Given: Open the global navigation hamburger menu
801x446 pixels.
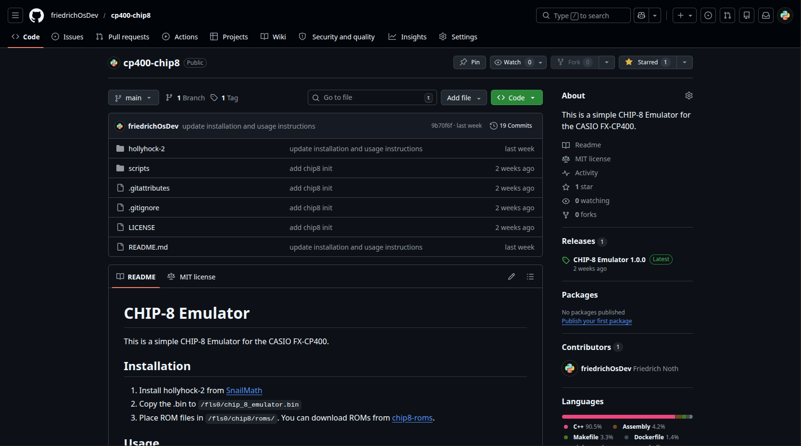Looking at the screenshot, I should pyautogui.click(x=15, y=15).
